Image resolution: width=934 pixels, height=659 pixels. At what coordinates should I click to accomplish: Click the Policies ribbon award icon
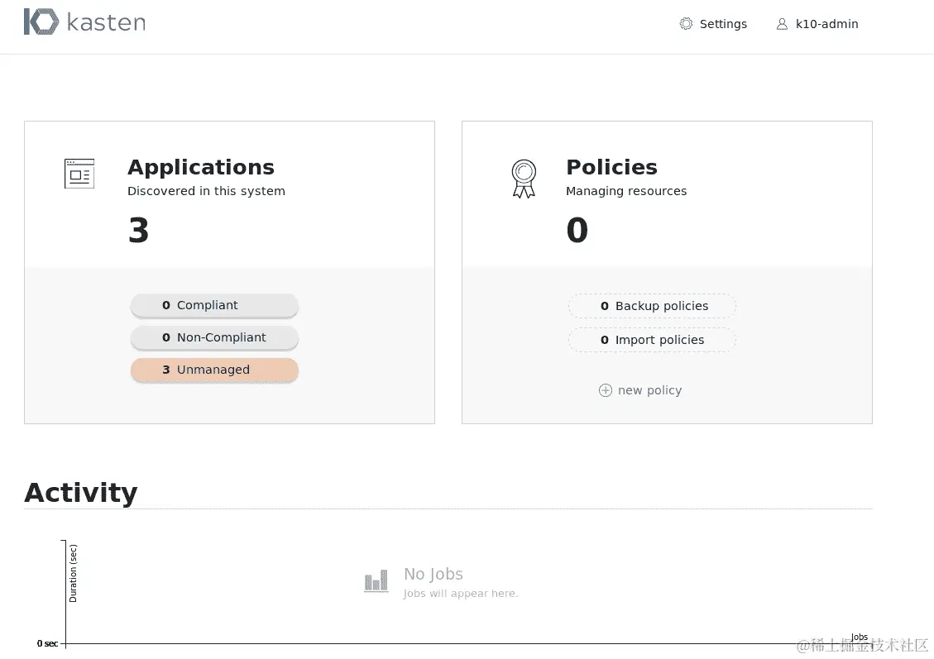(524, 179)
